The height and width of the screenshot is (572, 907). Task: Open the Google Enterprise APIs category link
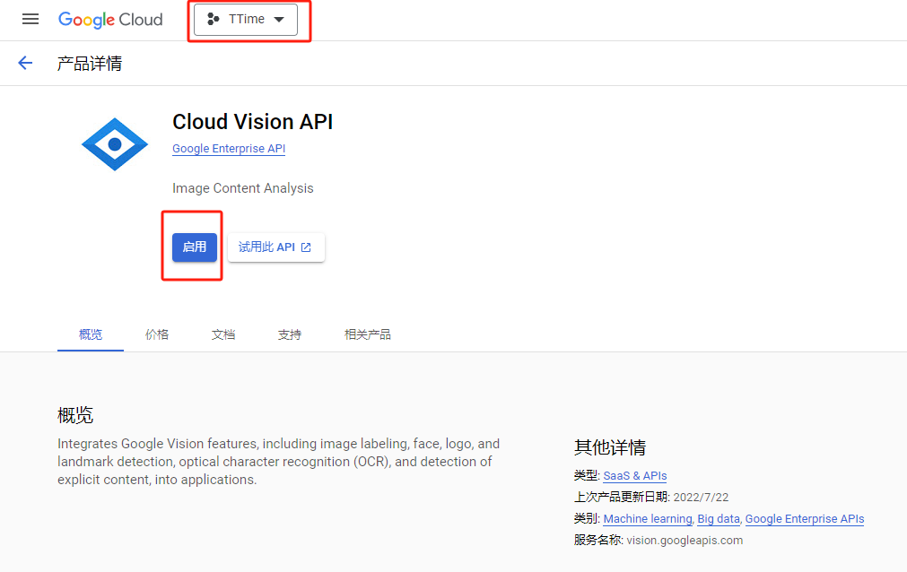804,519
